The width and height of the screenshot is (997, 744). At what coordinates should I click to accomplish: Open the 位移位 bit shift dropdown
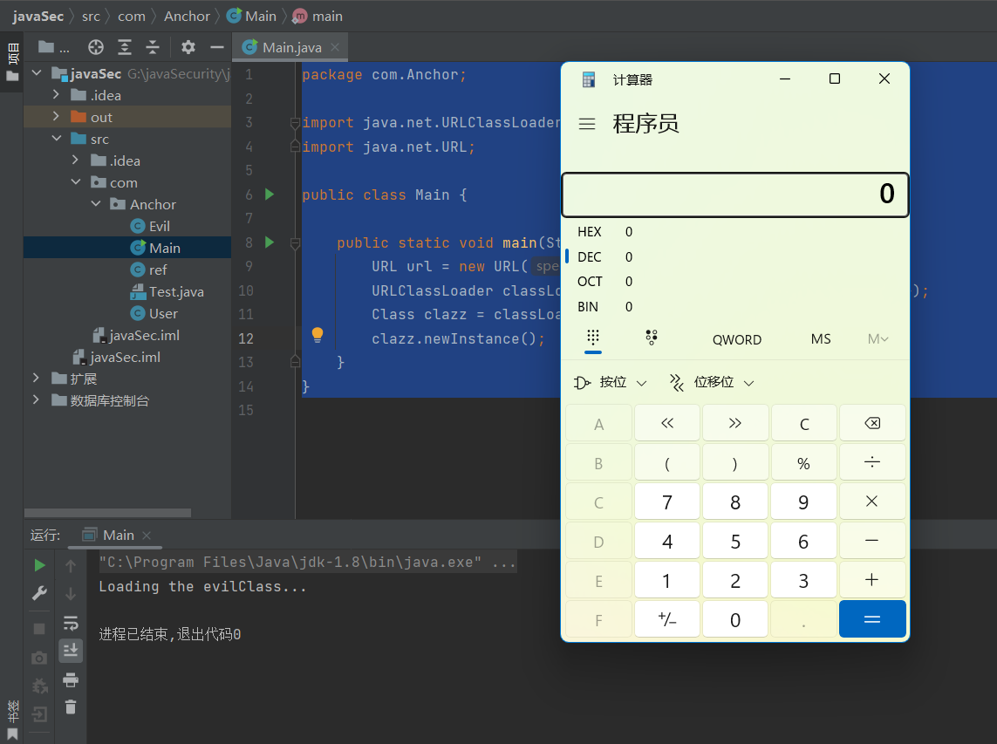coord(712,382)
